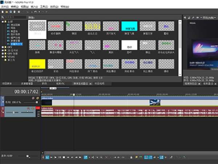
Task: Click the preview settings gear icon
Action: 185,18
